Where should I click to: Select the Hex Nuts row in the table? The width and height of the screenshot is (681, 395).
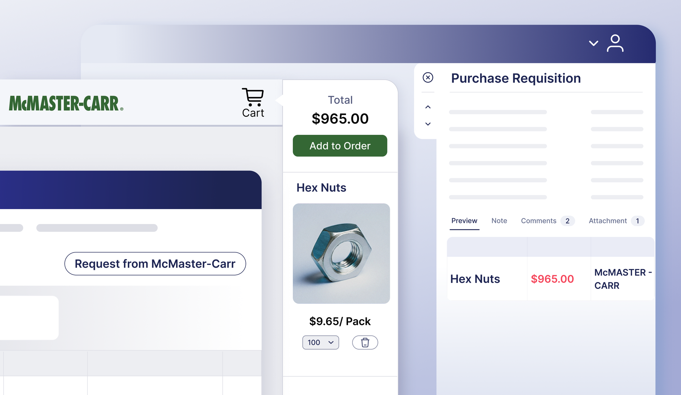475,279
